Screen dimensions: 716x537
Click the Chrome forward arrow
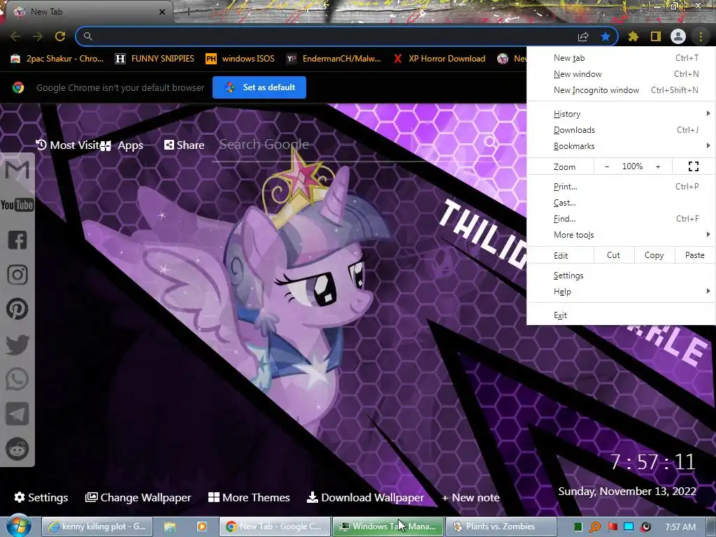tap(38, 36)
